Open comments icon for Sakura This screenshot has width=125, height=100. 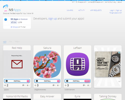click(53, 85)
